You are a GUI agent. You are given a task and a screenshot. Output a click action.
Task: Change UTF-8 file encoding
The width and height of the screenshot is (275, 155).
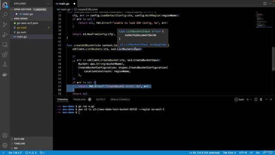(243, 153)
